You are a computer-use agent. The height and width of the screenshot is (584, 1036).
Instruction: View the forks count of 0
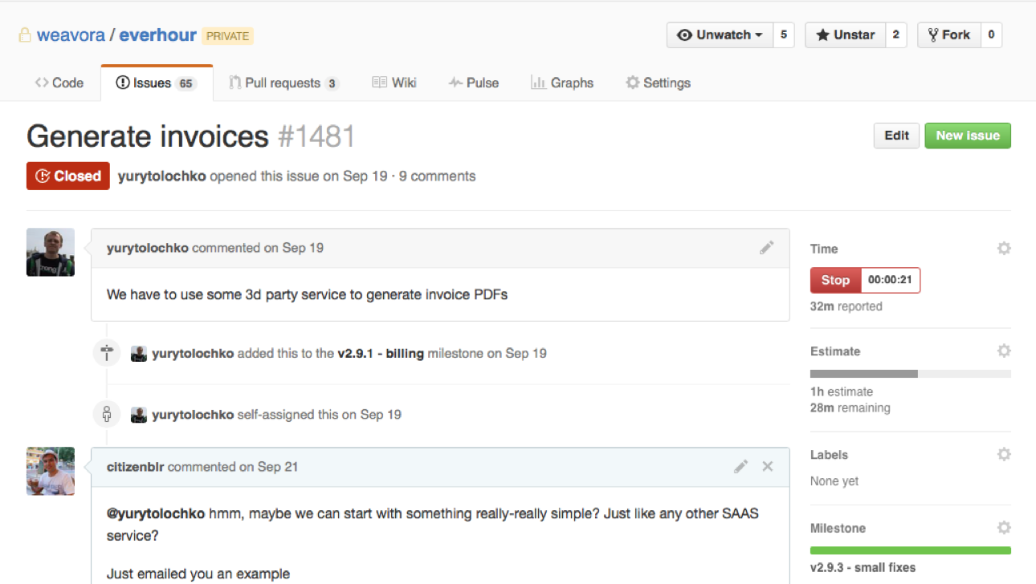[991, 34]
